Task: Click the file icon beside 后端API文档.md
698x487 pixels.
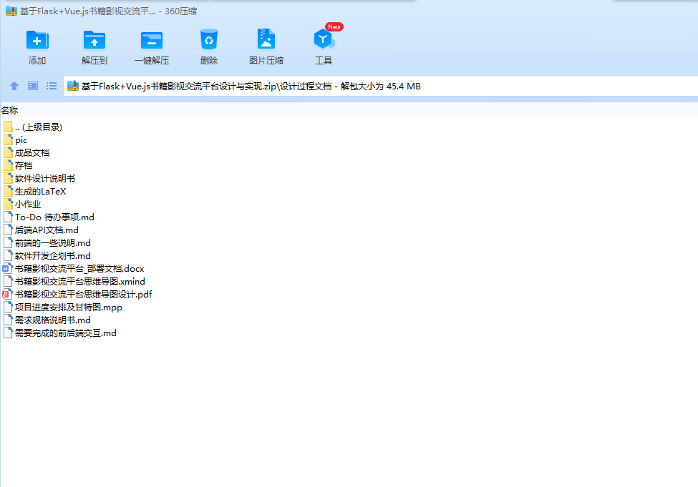Action: tap(8, 230)
